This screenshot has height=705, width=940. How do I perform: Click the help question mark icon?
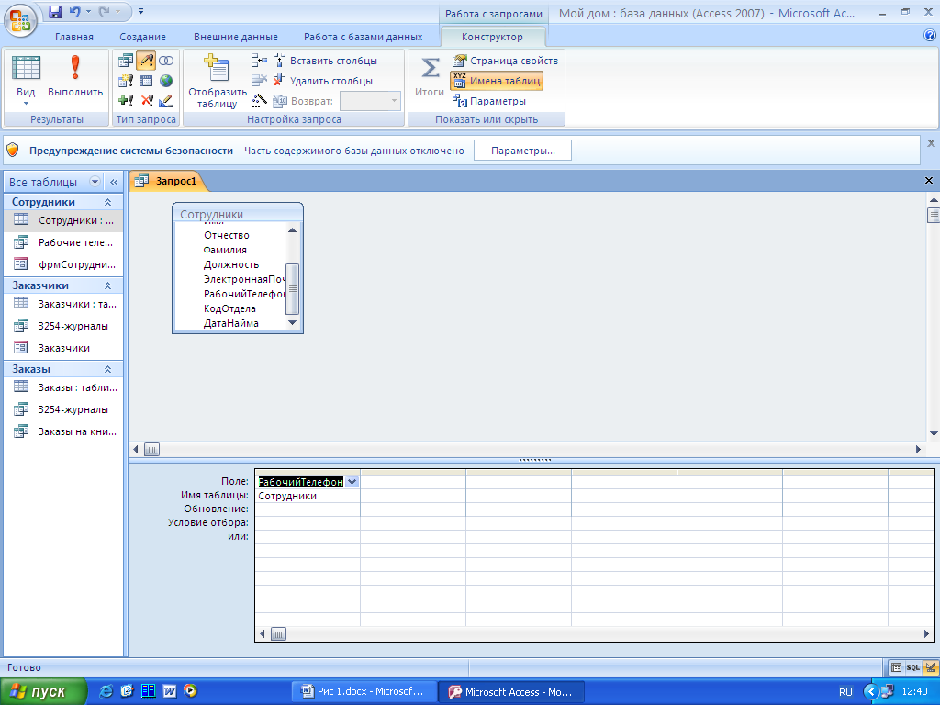[x=930, y=36]
